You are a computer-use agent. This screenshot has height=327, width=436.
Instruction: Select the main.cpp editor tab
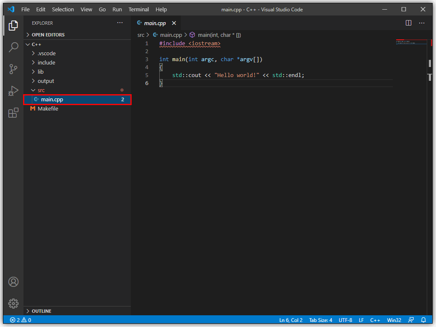pyautogui.click(x=155, y=23)
